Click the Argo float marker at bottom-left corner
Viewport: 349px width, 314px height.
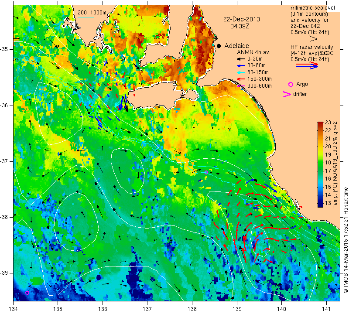(27, 293)
